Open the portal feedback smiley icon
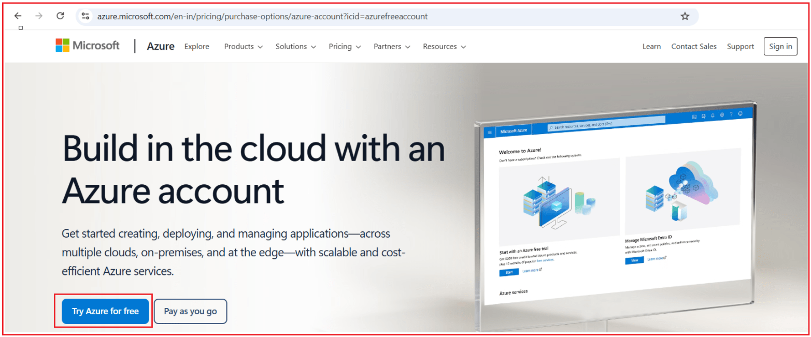The width and height of the screenshot is (811, 337). click(x=740, y=113)
